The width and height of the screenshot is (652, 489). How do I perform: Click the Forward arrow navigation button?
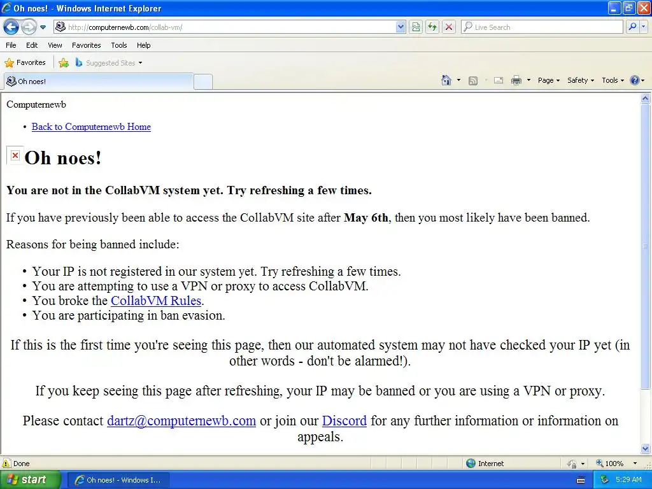pyautogui.click(x=28, y=27)
